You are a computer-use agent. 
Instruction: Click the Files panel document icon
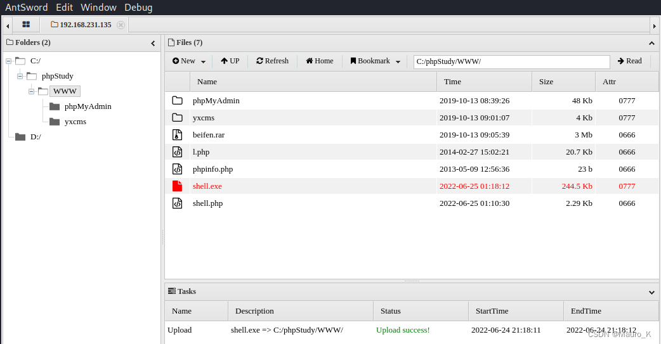pyautogui.click(x=171, y=42)
